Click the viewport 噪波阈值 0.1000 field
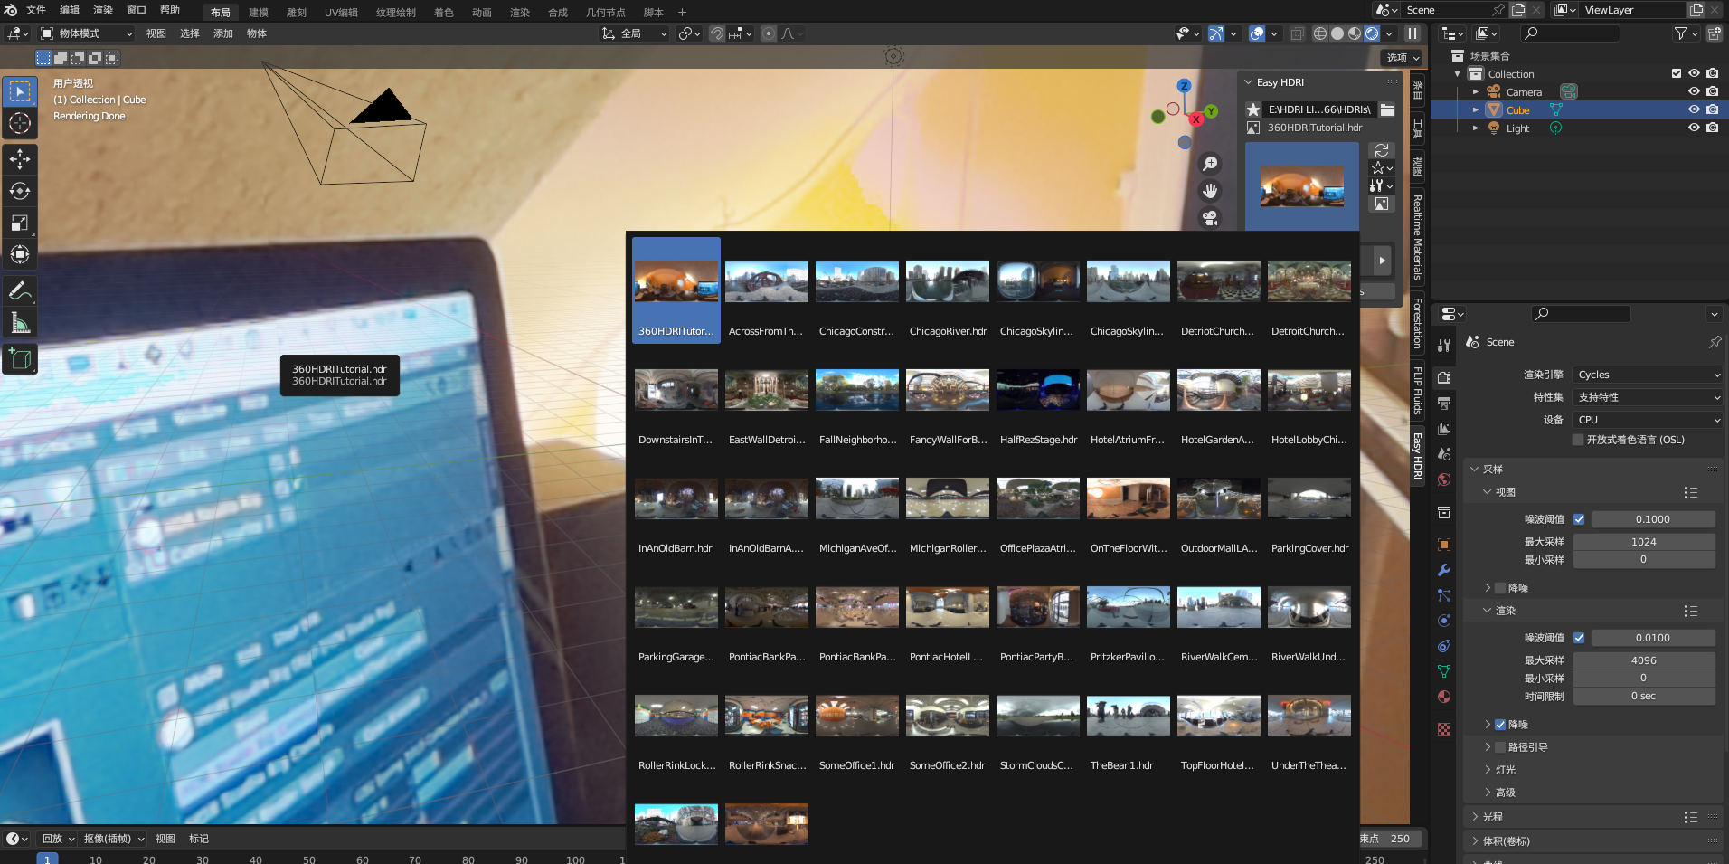The width and height of the screenshot is (1729, 864). [x=1653, y=519]
